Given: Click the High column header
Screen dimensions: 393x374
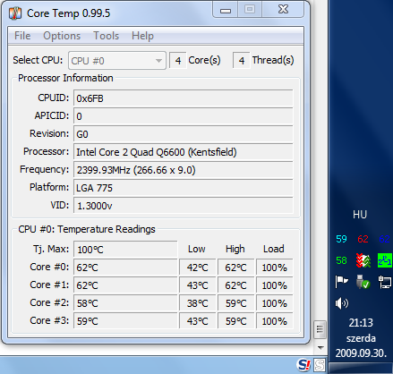Looking at the screenshot, I should (x=235, y=249).
